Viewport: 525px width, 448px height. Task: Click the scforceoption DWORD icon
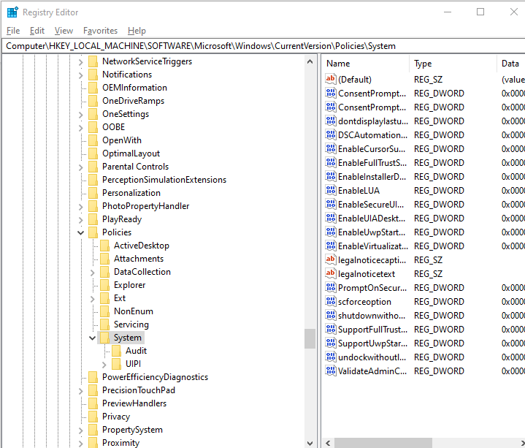331,301
